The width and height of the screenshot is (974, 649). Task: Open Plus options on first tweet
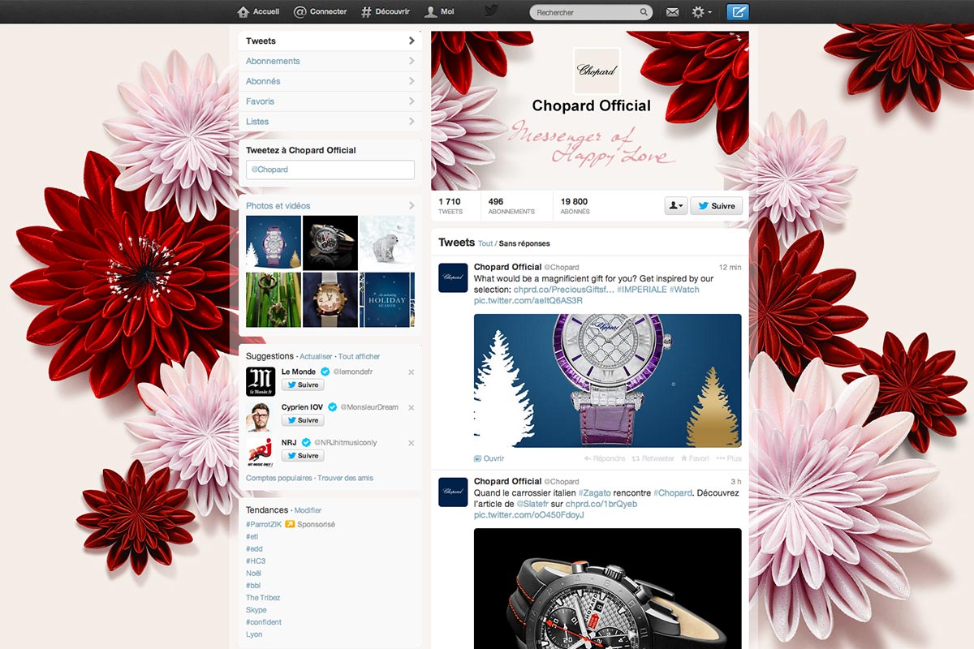[729, 458]
